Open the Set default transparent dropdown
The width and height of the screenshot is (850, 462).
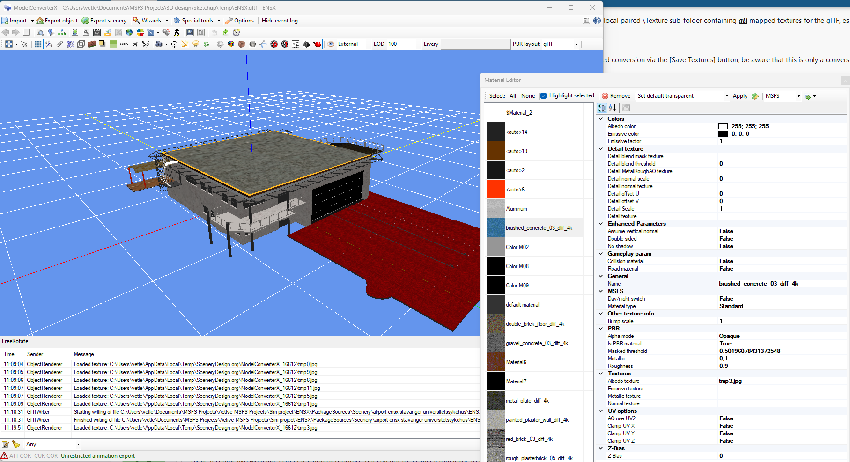pos(727,96)
